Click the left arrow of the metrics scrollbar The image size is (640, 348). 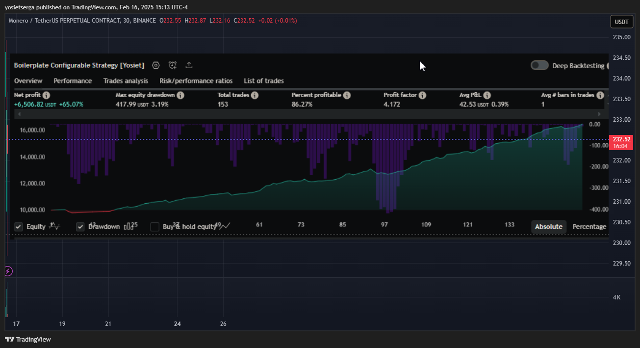19,114
